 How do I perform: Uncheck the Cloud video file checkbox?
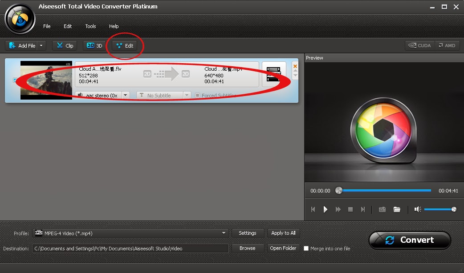click(16, 80)
